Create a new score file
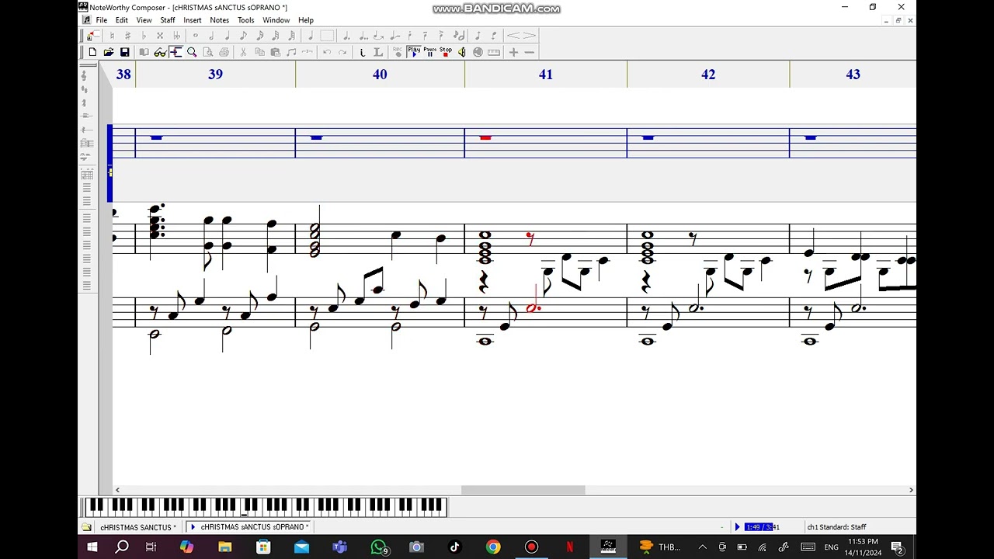 point(92,52)
